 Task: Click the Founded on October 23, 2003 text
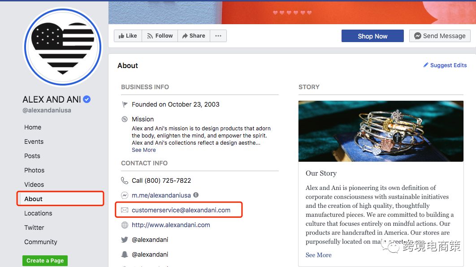pos(175,104)
